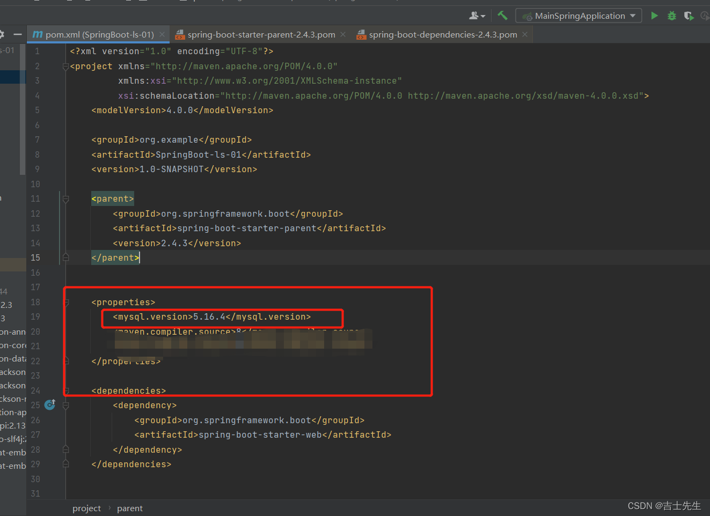Click the version 1.0-SNAPSHOT line
Image resolution: width=710 pixels, height=516 pixels.
pyautogui.click(x=174, y=169)
